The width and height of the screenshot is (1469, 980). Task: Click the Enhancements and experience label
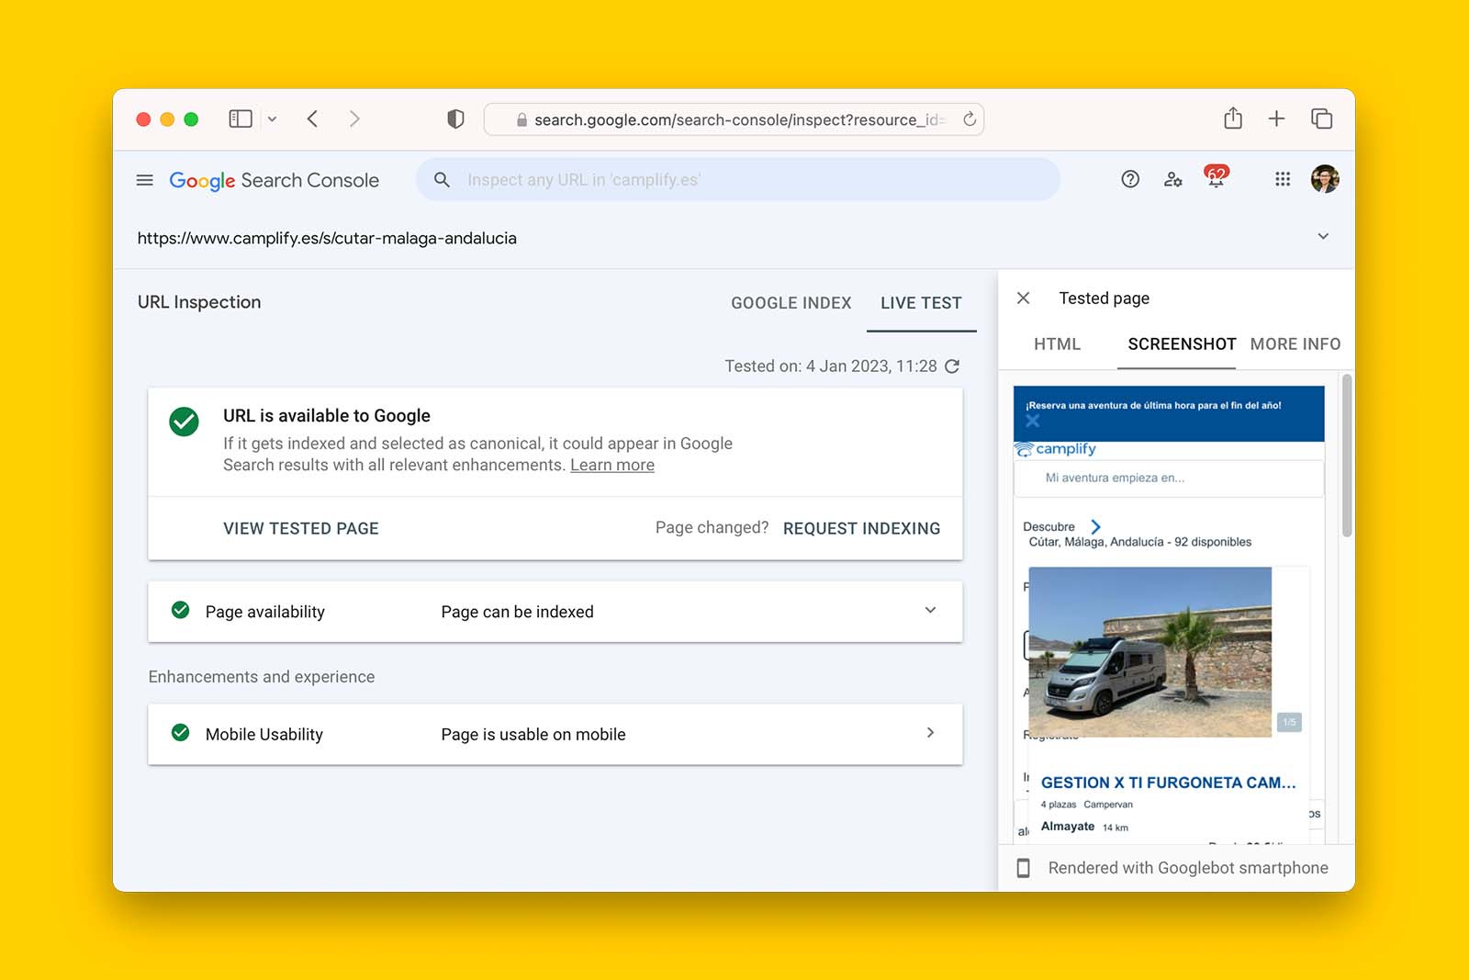(262, 677)
